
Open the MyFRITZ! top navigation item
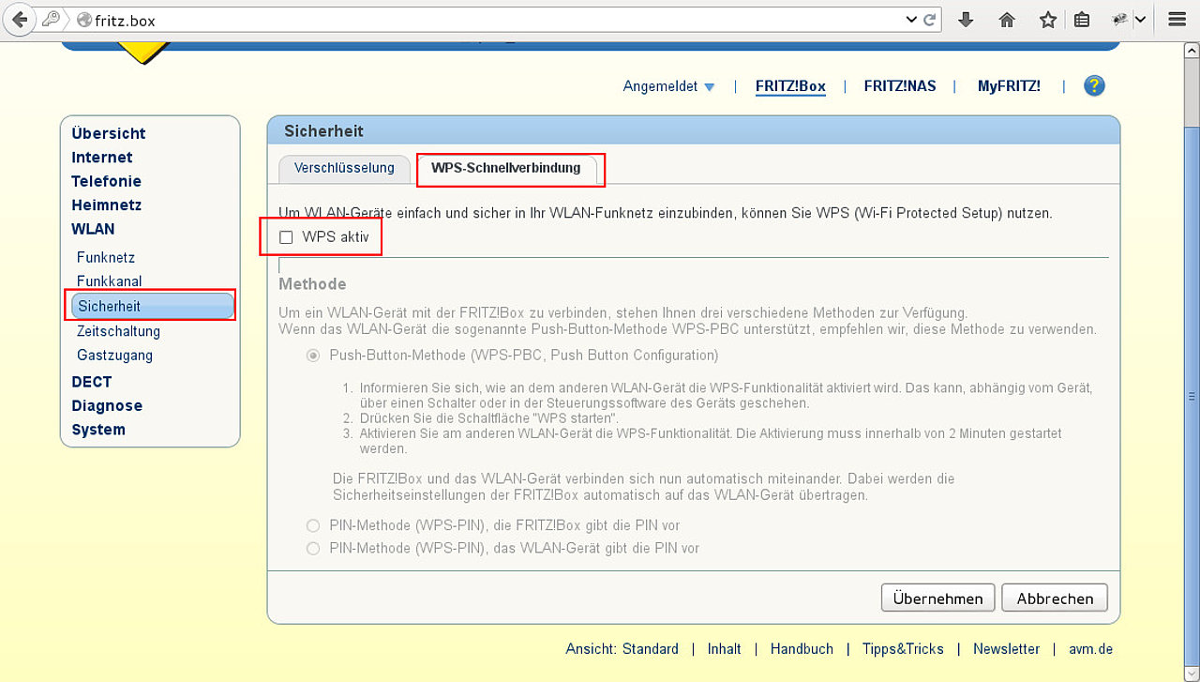pyautogui.click(x=1009, y=86)
